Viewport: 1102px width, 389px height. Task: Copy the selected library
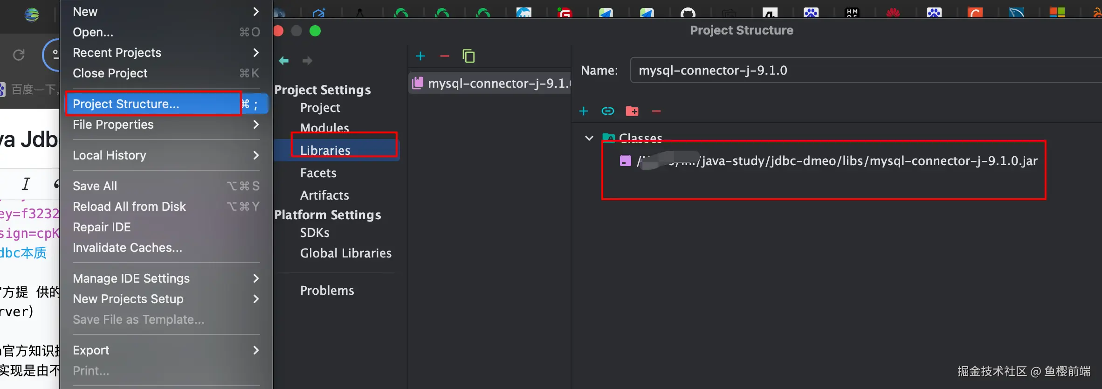(x=468, y=56)
